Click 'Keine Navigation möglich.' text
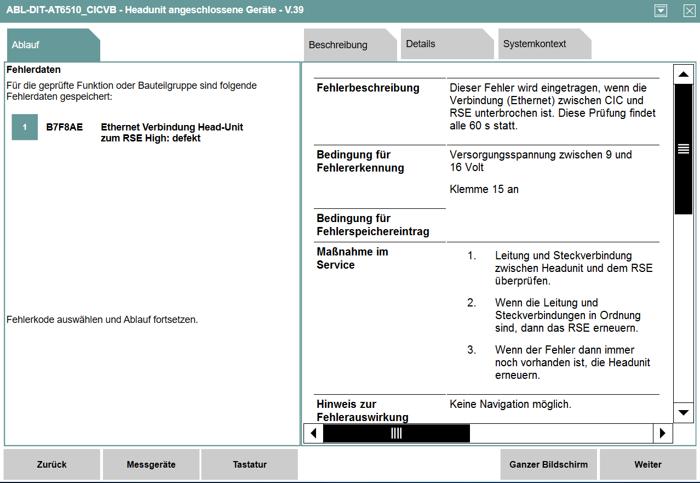700x483 pixels. coord(510,404)
